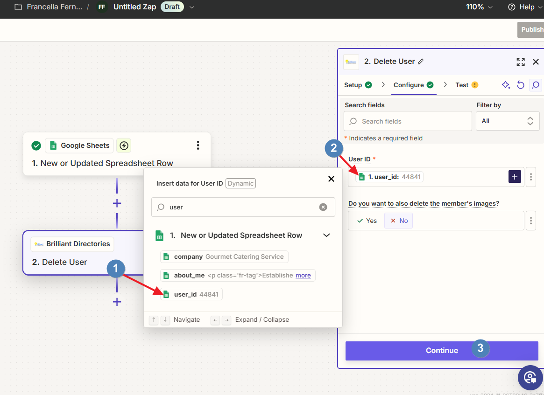Click the down arrow navigate key hint
Image resolution: width=544 pixels, height=395 pixels.
tap(165, 320)
